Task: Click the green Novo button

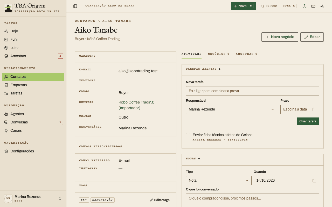Action: click(244, 6)
